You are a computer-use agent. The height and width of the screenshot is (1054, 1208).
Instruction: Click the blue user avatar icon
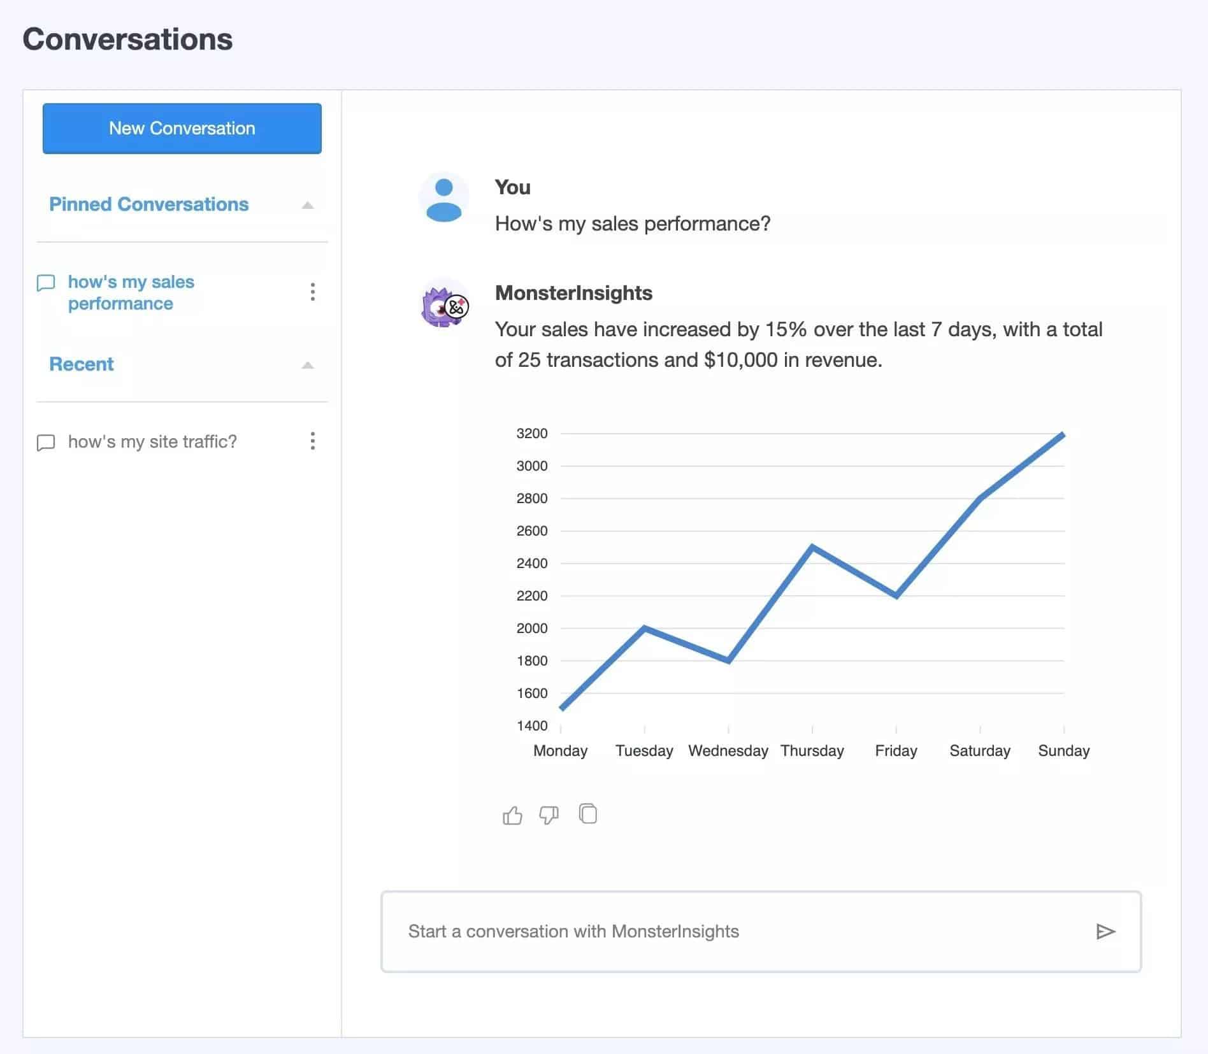443,199
